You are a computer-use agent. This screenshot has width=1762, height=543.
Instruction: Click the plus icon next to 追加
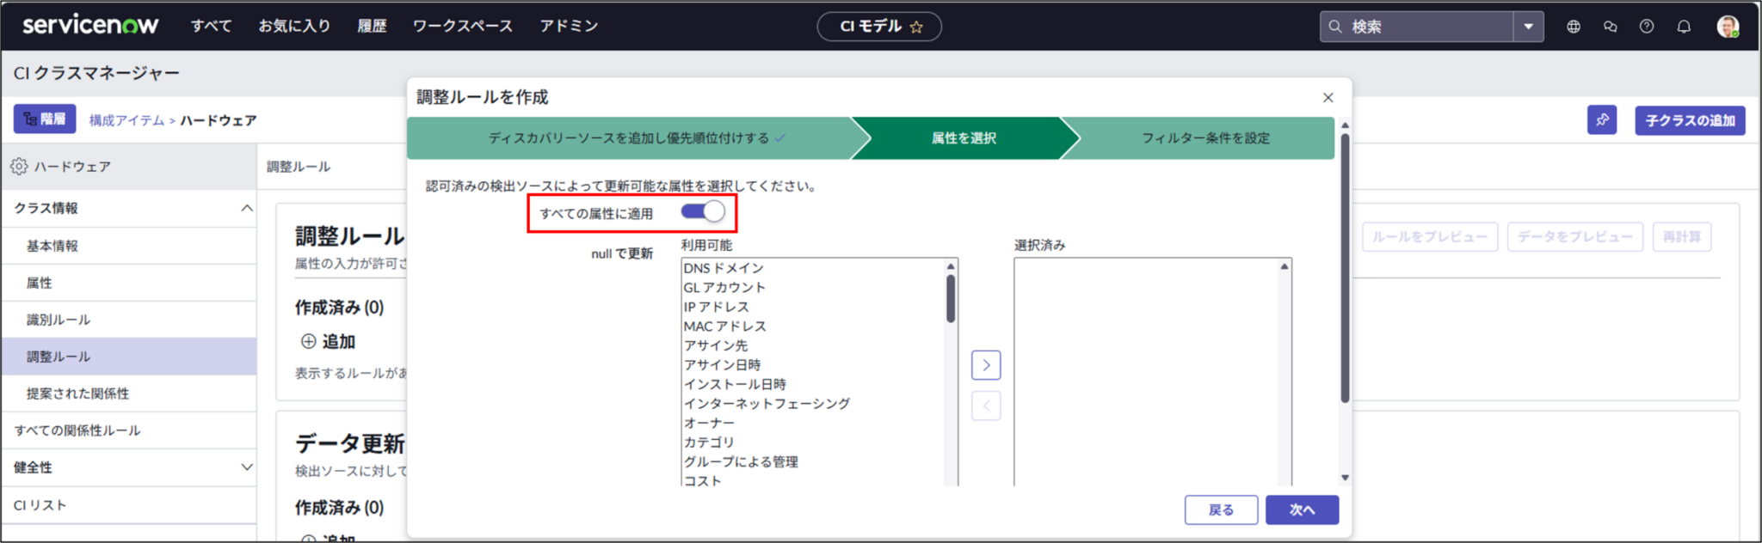pos(308,341)
